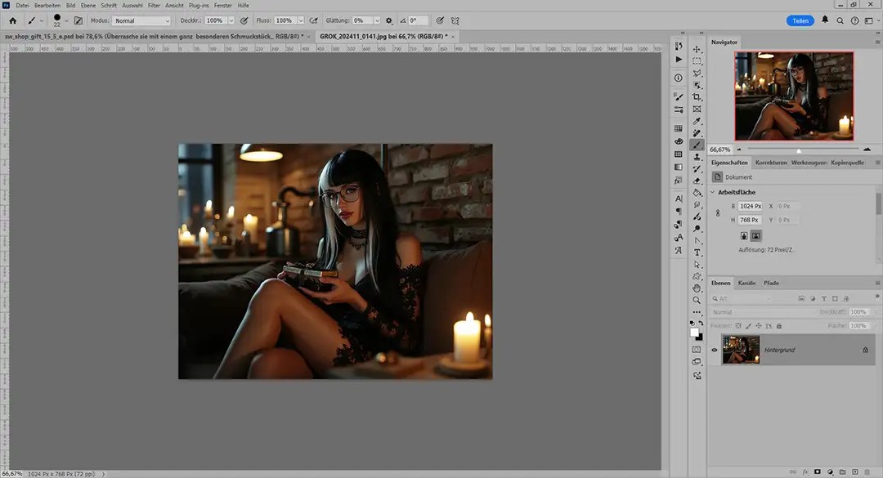The height and width of the screenshot is (478, 883).
Task: Pick the Eyedropper tool
Action: point(697,121)
